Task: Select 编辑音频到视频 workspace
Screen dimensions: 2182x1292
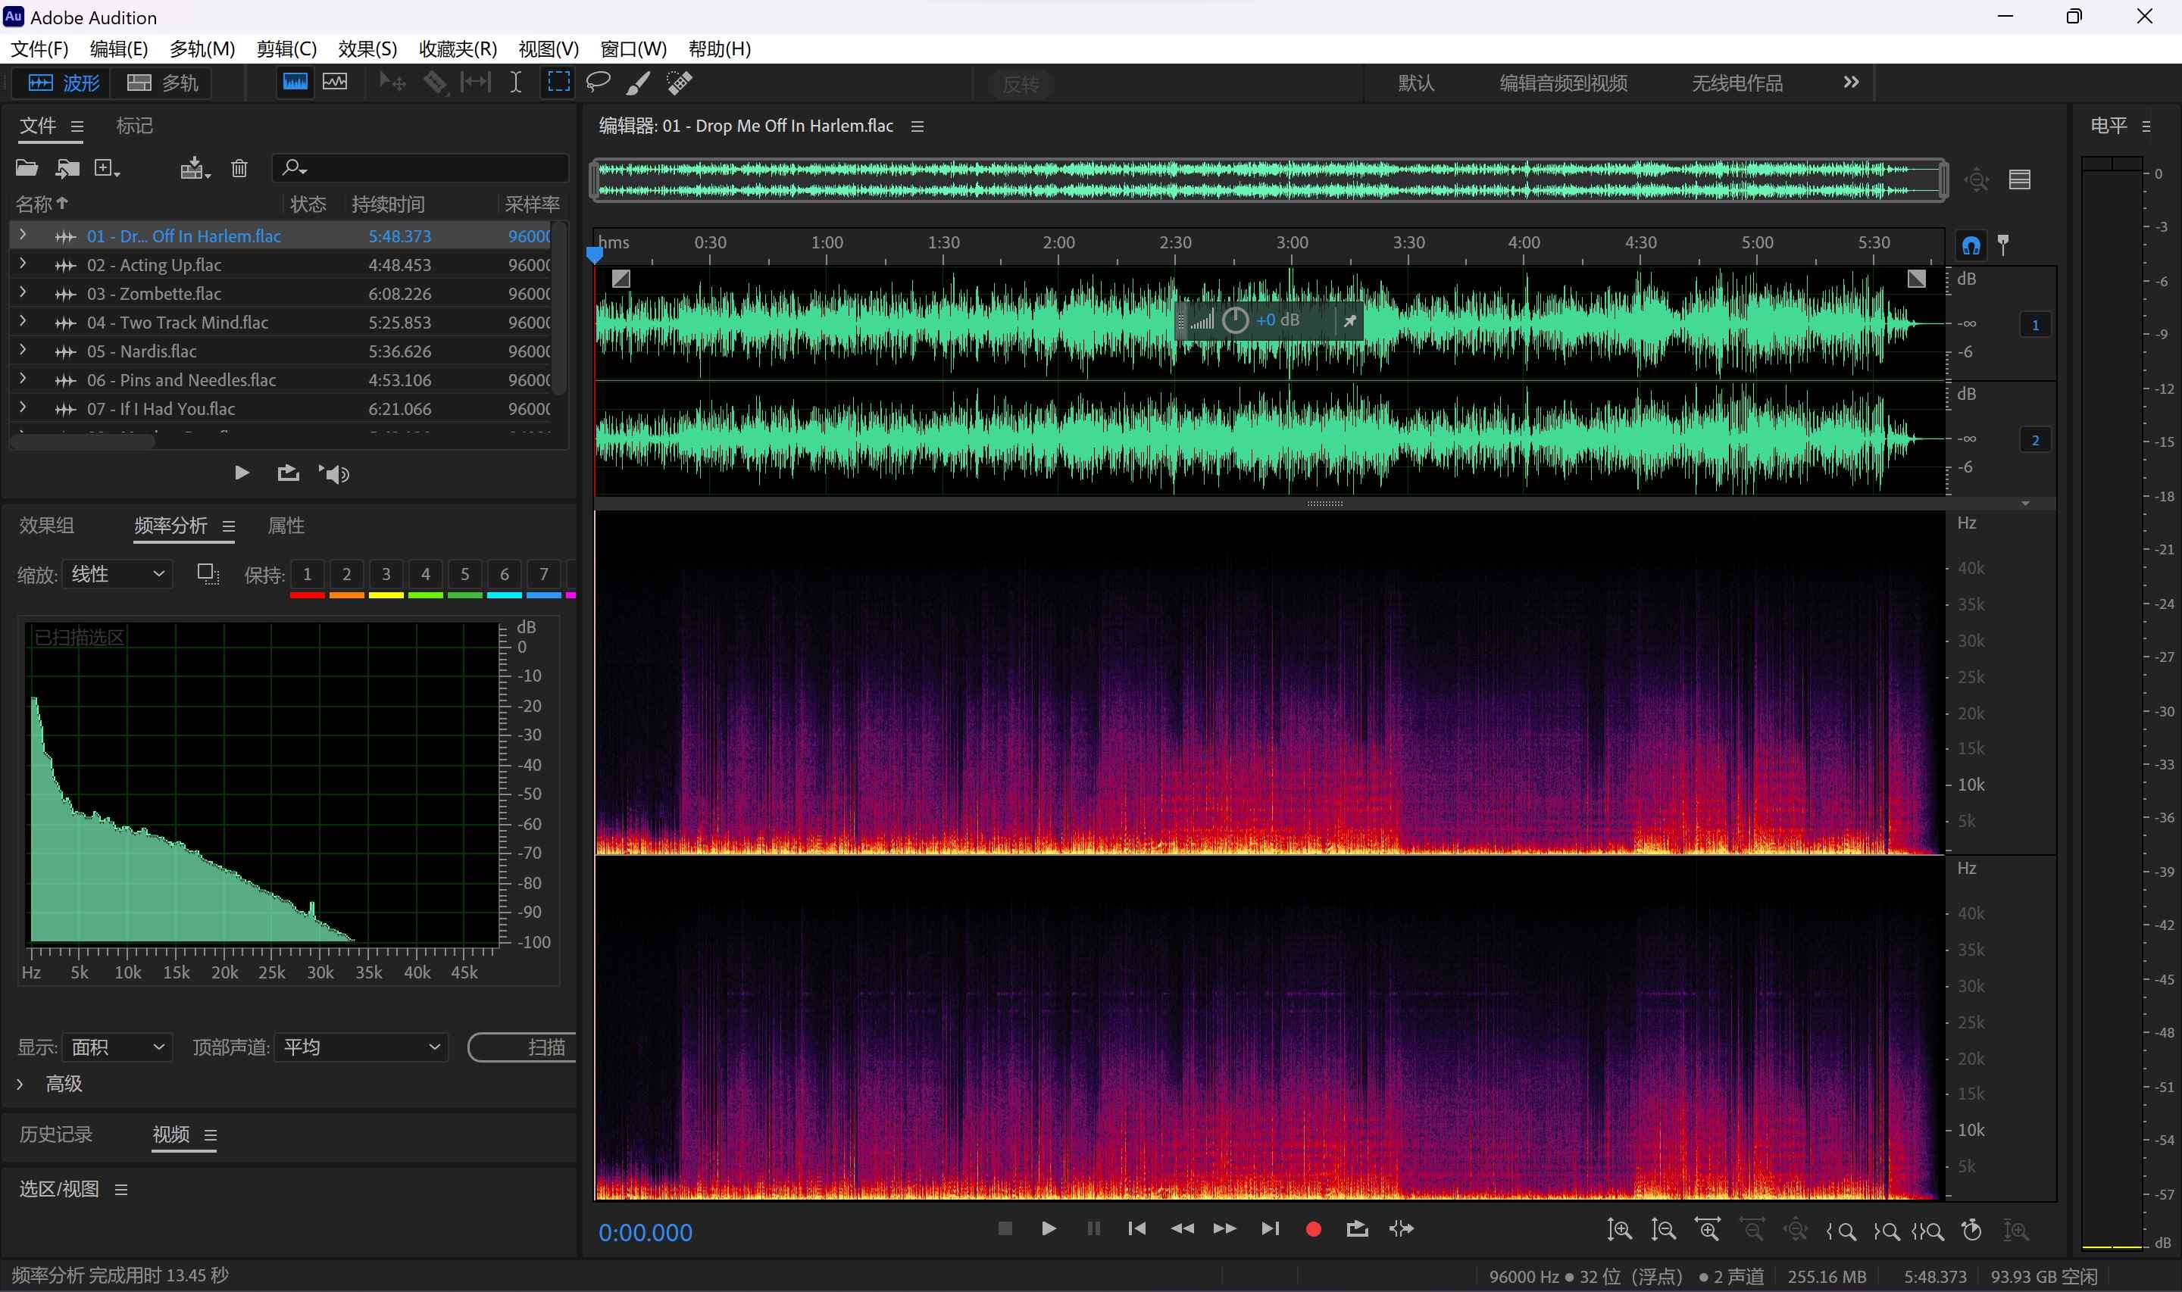Action: coord(1563,83)
